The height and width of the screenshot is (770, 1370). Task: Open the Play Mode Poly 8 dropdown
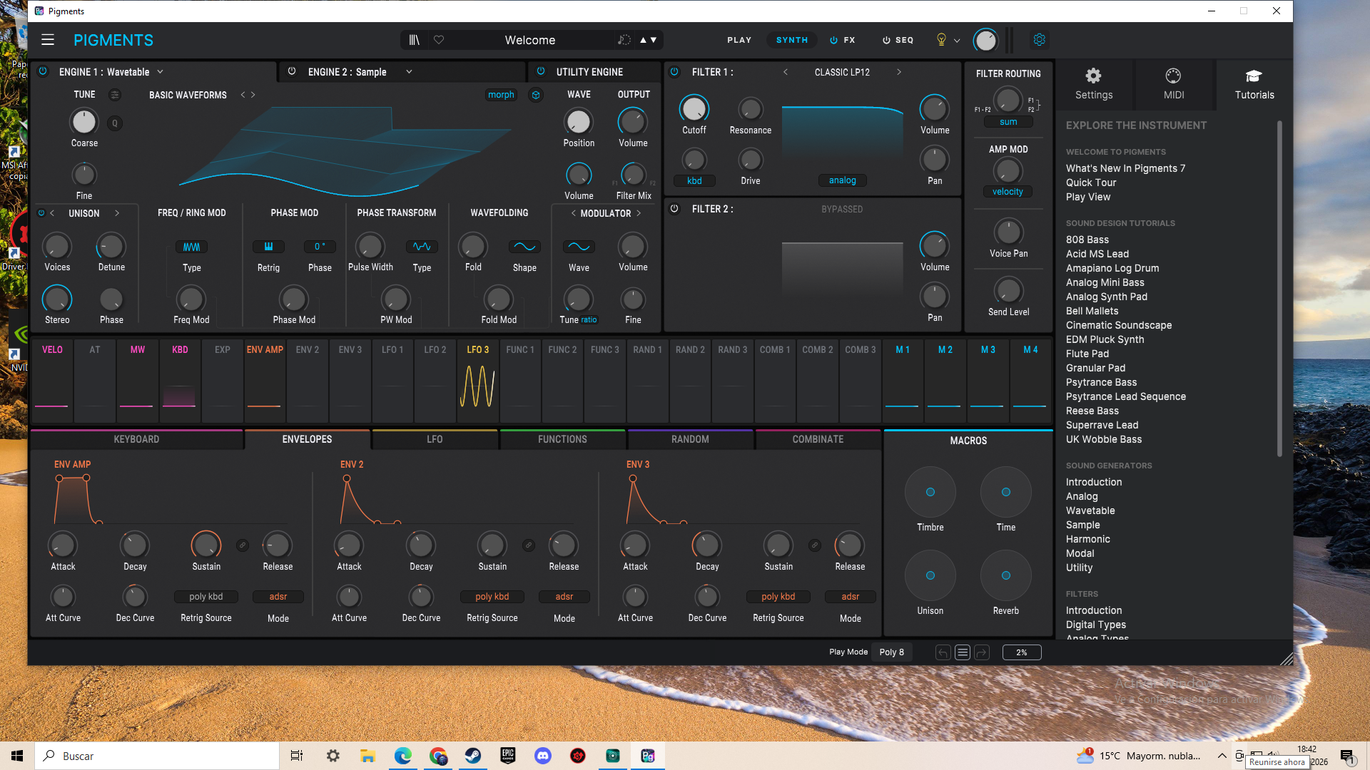[x=891, y=652]
